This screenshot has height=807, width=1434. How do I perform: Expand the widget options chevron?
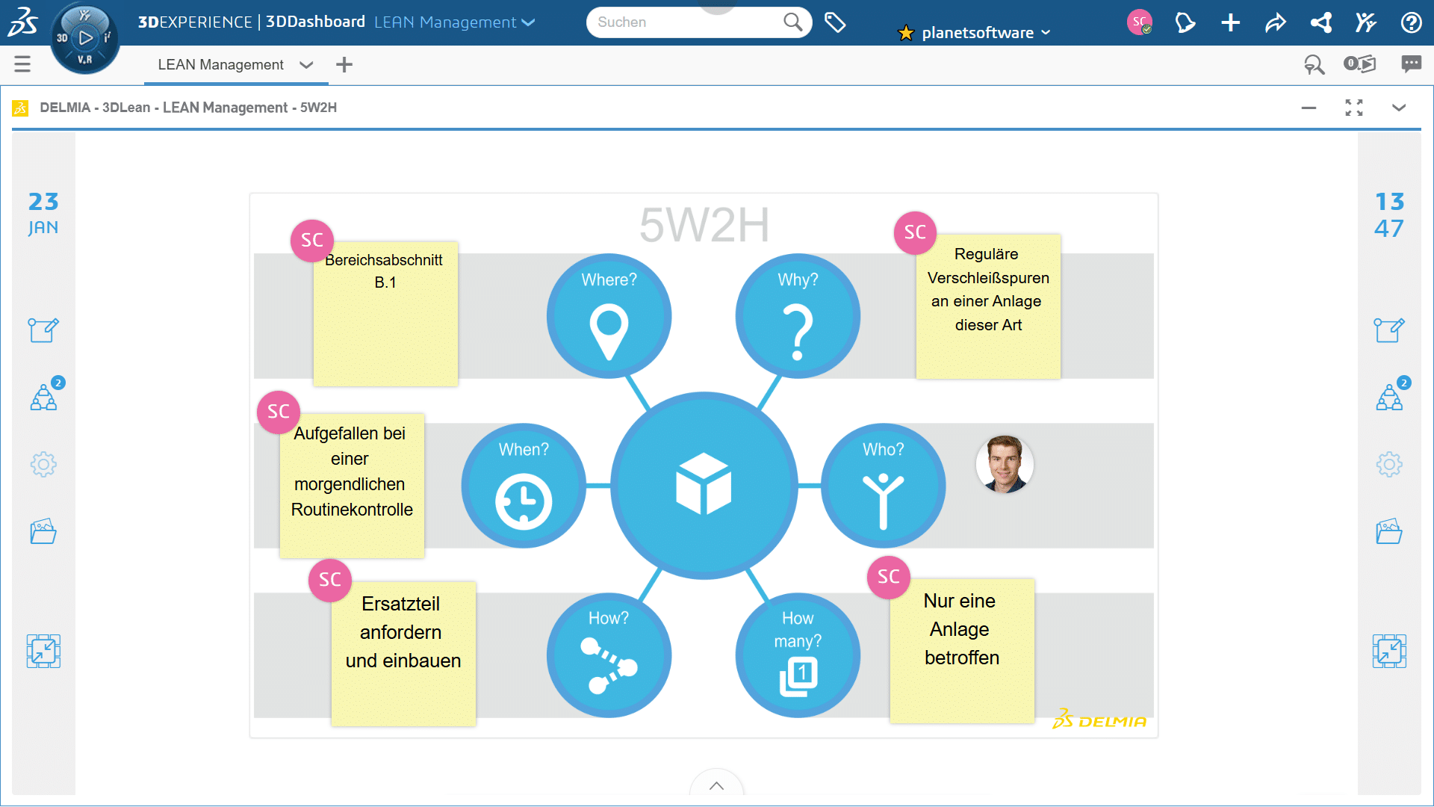tap(1399, 108)
